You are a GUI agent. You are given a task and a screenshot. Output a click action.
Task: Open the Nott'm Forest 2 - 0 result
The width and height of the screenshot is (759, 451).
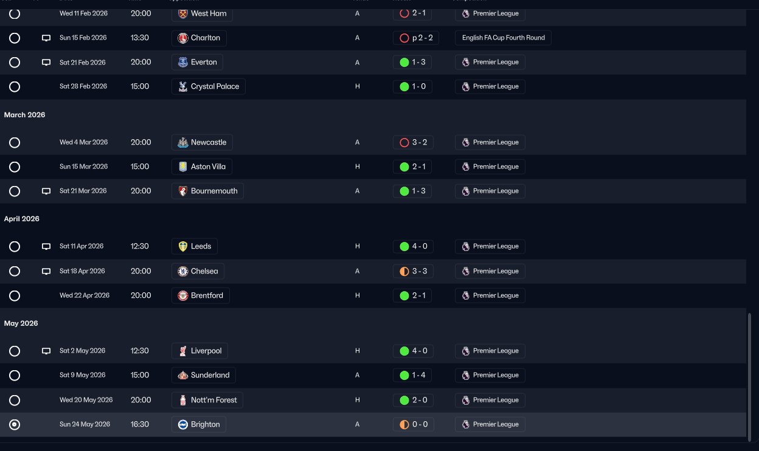click(x=413, y=400)
